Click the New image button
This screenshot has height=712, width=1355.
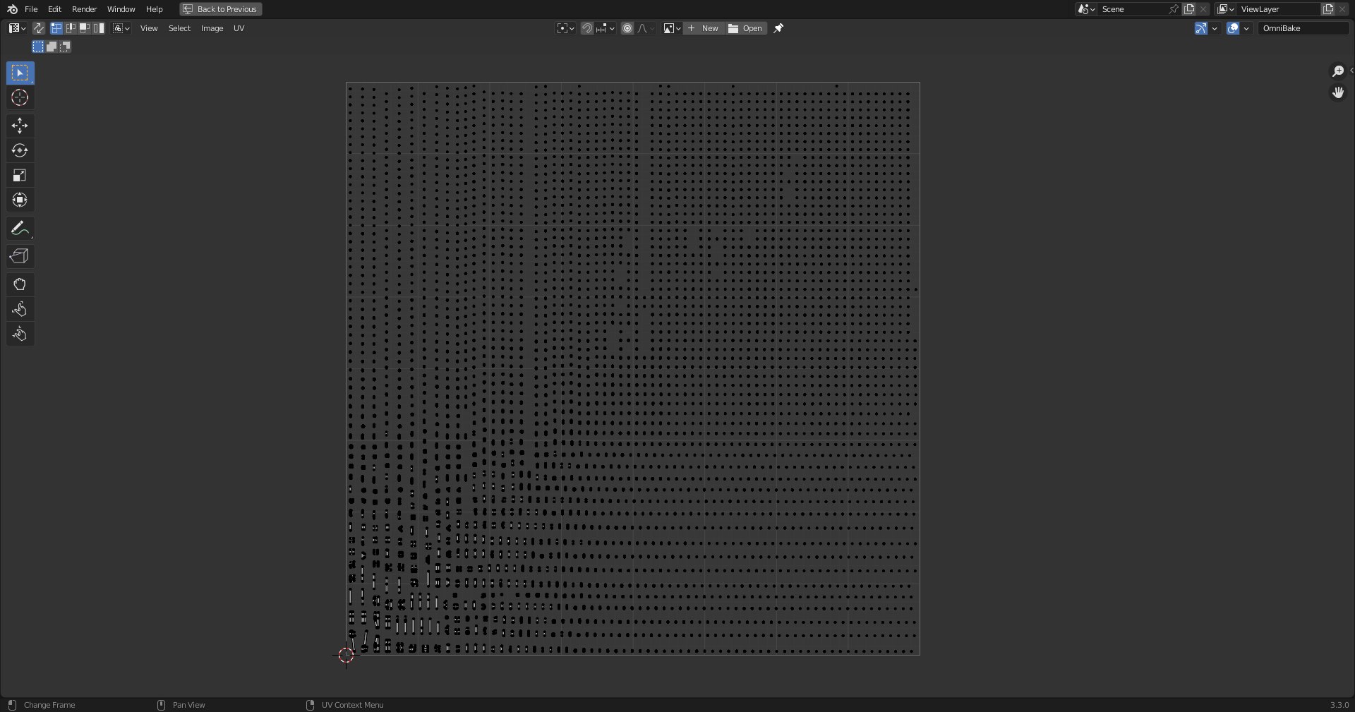click(703, 28)
